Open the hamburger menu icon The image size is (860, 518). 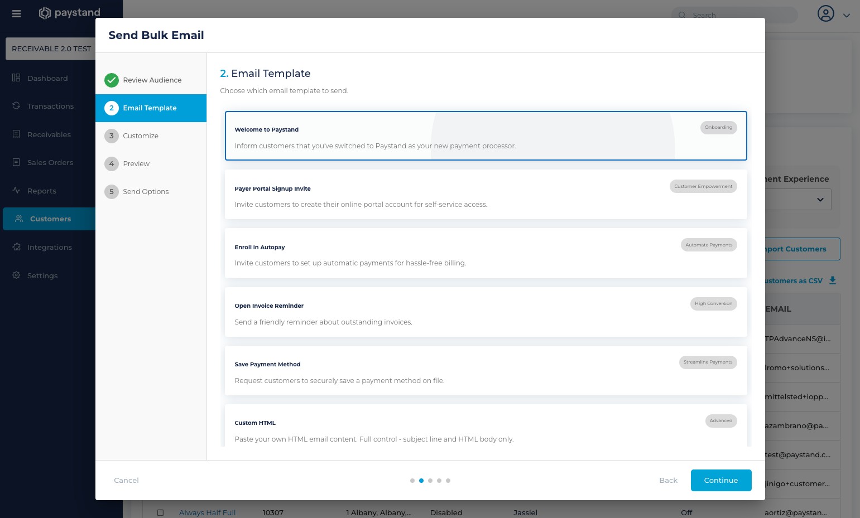17,13
